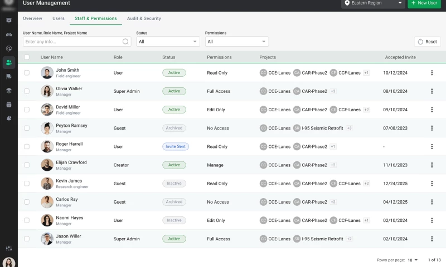Open the notifications bell icon in sidebar

pyautogui.click(x=9, y=118)
